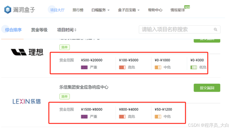Image resolution: width=230 pixels, height=129 pixels.
Task: Click the orange 中危 severity icon in 乐信 row
Action: [x=158, y=116]
